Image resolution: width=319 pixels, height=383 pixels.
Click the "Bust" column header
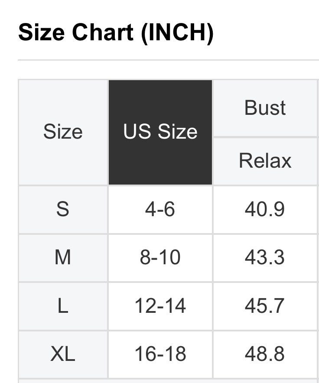coord(265,108)
